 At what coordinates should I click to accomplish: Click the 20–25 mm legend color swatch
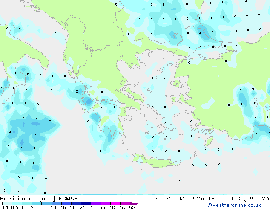76,203
